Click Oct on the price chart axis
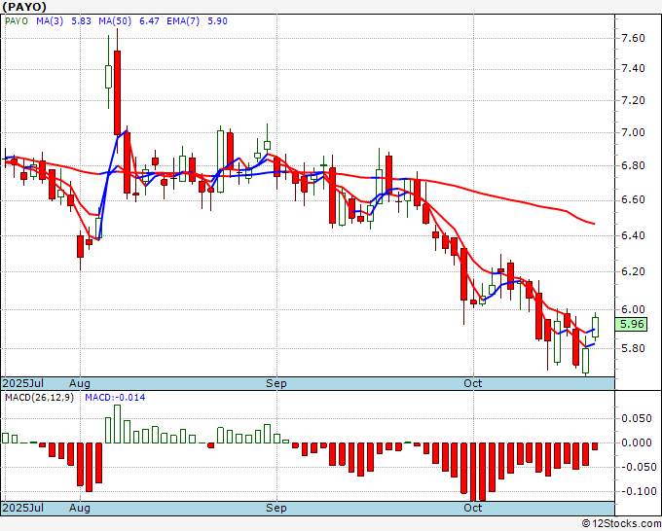This screenshot has height=531, width=662. click(x=472, y=383)
